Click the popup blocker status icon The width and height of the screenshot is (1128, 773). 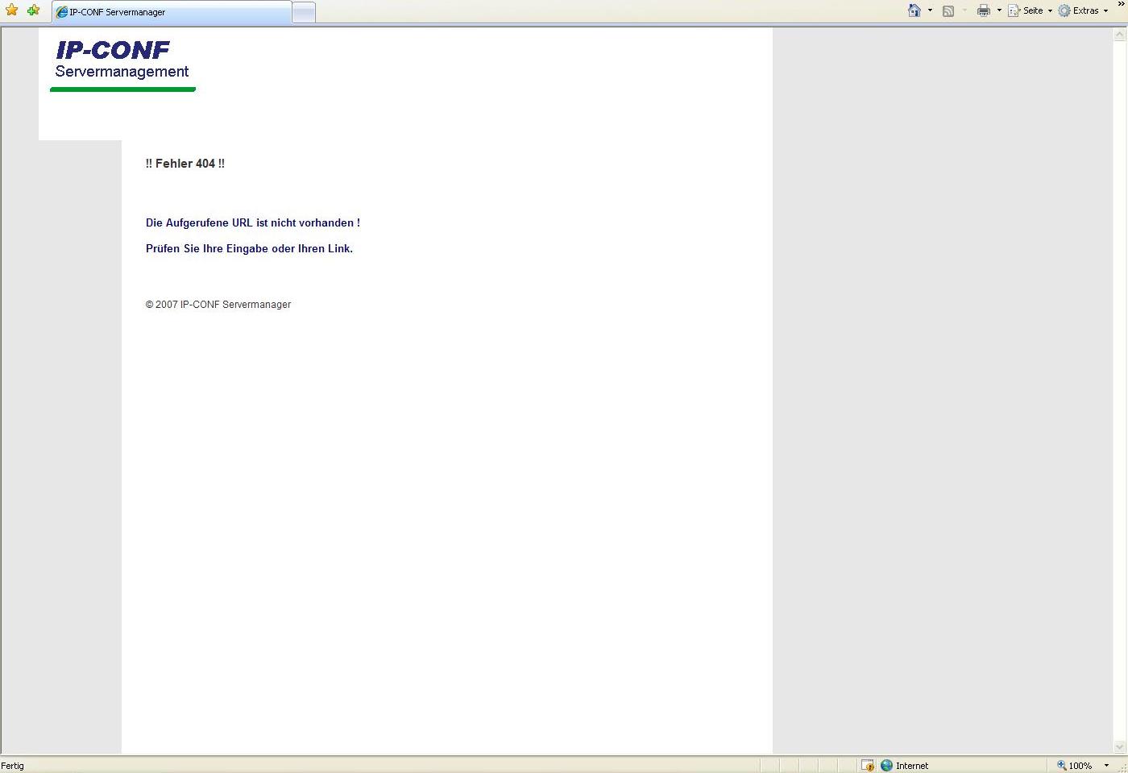[867, 766]
